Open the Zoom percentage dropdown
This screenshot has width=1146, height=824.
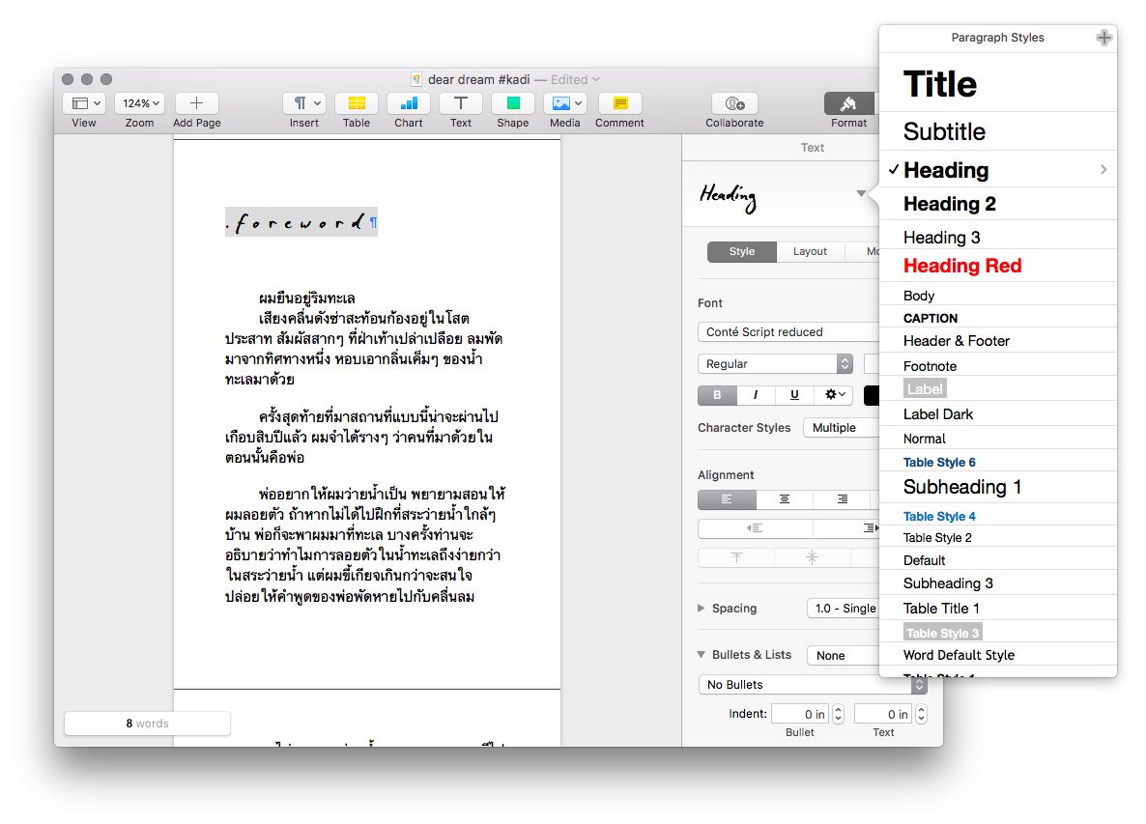[140, 103]
